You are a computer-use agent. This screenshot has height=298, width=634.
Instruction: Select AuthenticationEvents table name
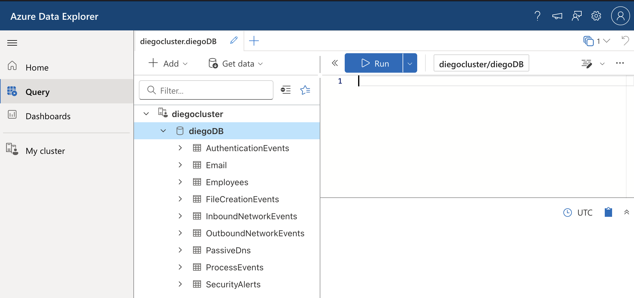(248, 148)
